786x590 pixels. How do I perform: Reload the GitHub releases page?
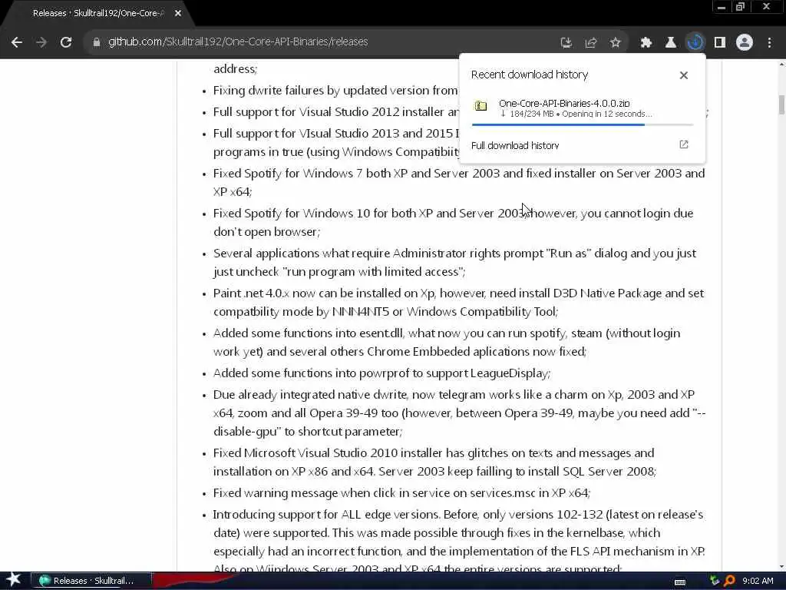coord(66,42)
